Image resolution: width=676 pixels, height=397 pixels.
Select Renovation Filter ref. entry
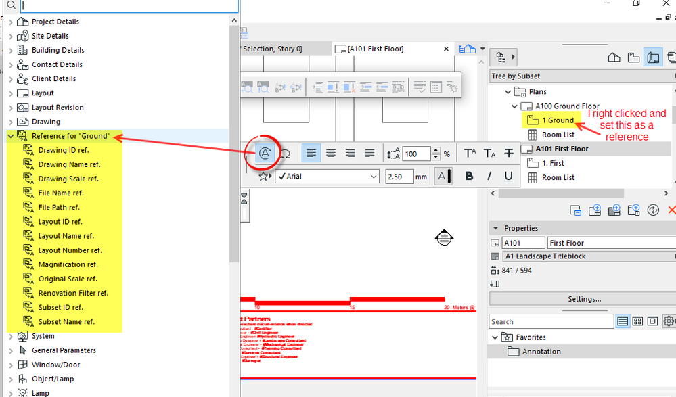(x=73, y=293)
